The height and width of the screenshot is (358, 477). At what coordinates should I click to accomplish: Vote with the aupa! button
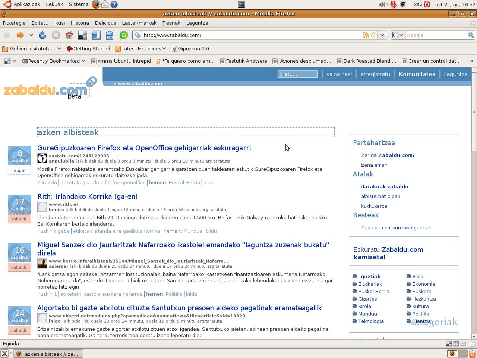pyautogui.click(x=19, y=170)
